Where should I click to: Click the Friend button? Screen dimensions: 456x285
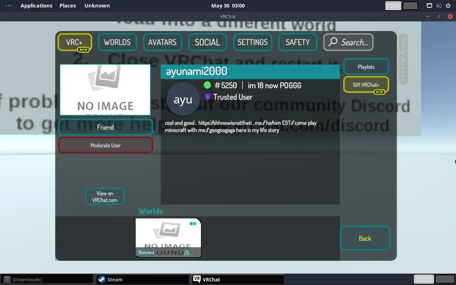click(105, 127)
